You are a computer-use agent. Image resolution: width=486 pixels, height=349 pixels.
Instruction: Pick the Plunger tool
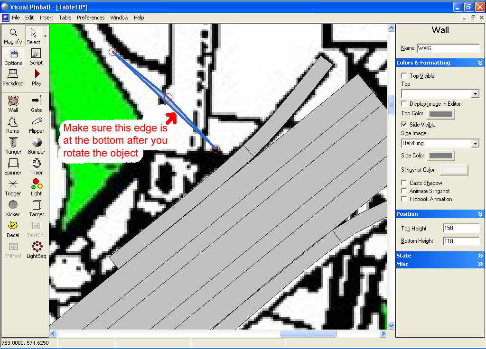click(x=13, y=145)
